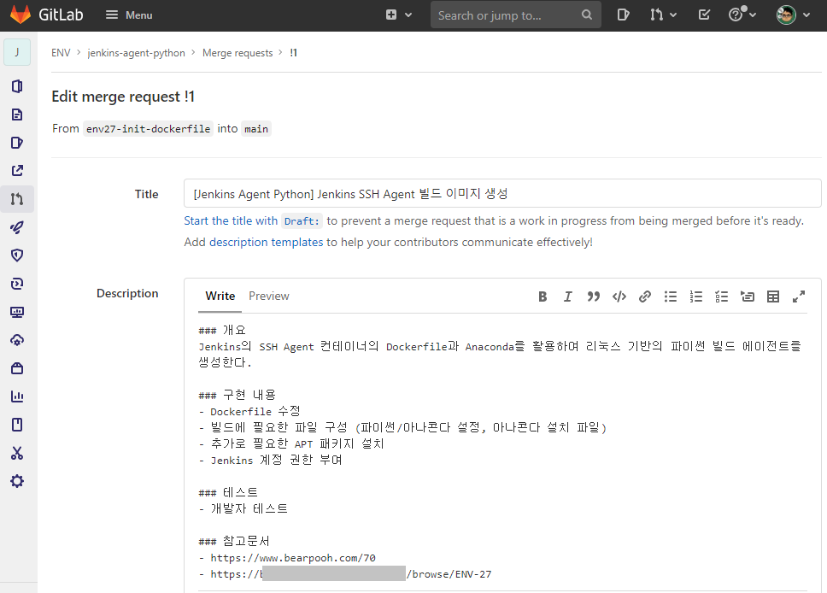The width and height of the screenshot is (827, 593).
Task: Add a task list in description
Action: (x=722, y=296)
